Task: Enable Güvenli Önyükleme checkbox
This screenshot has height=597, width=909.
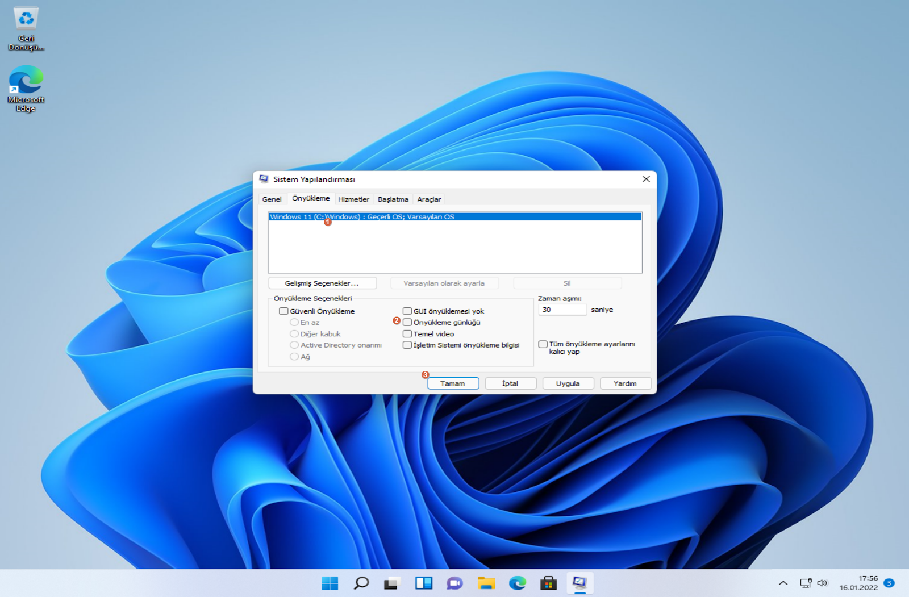Action: point(283,311)
